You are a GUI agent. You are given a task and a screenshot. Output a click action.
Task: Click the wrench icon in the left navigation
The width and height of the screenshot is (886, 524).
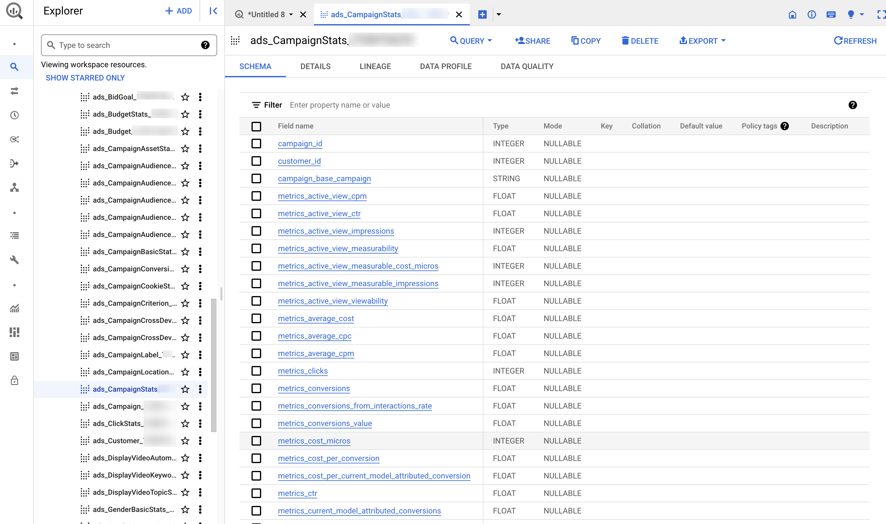[x=14, y=260]
